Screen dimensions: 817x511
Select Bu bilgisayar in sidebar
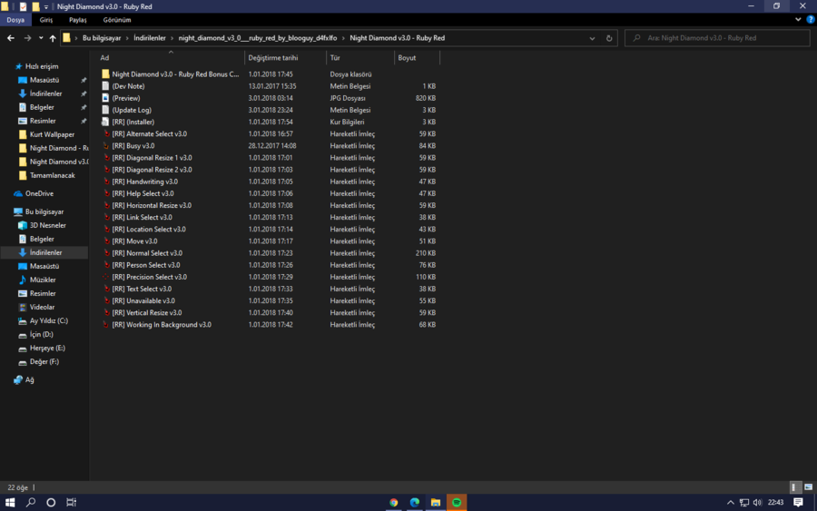click(44, 211)
